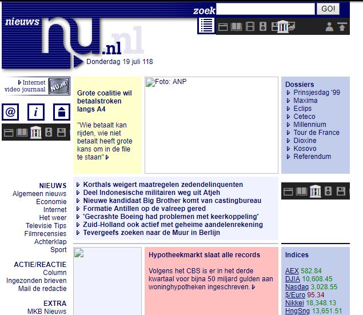Open the Kosovo dossier
This screenshot has height=315, width=363.
[x=305, y=149]
